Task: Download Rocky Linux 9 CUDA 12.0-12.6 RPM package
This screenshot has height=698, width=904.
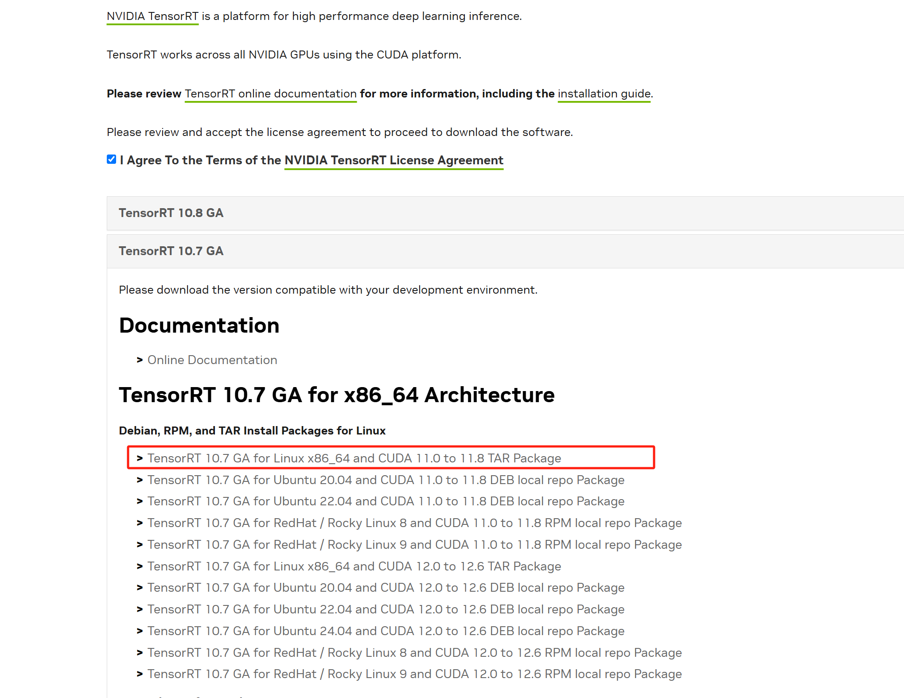Action: tap(414, 674)
